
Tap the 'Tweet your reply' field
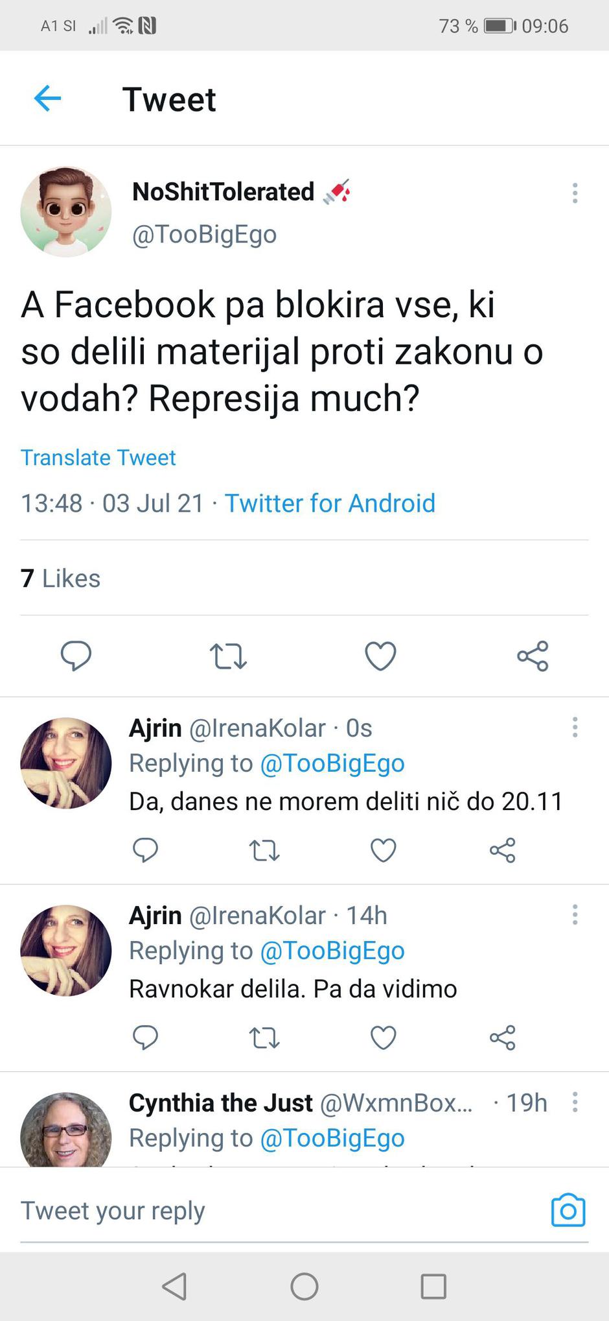pos(194,1210)
